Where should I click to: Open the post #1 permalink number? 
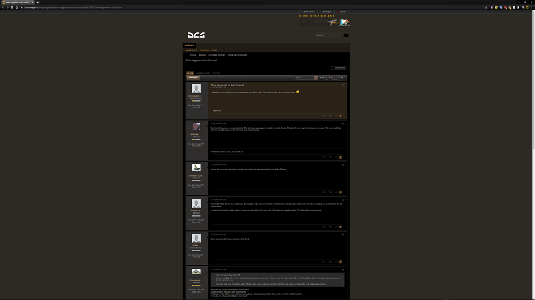[343, 85]
